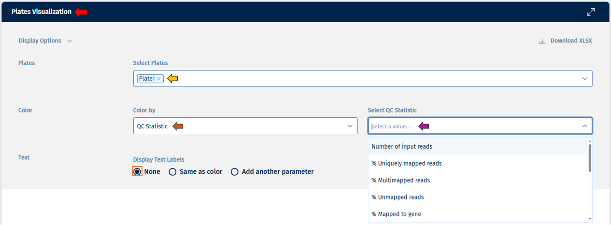Click the Display Options label
This screenshot has height=225, width=611.
pos(40,41)
